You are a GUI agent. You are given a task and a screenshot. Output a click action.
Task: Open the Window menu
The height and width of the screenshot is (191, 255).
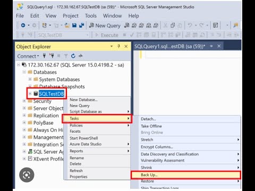coord(112,16)
